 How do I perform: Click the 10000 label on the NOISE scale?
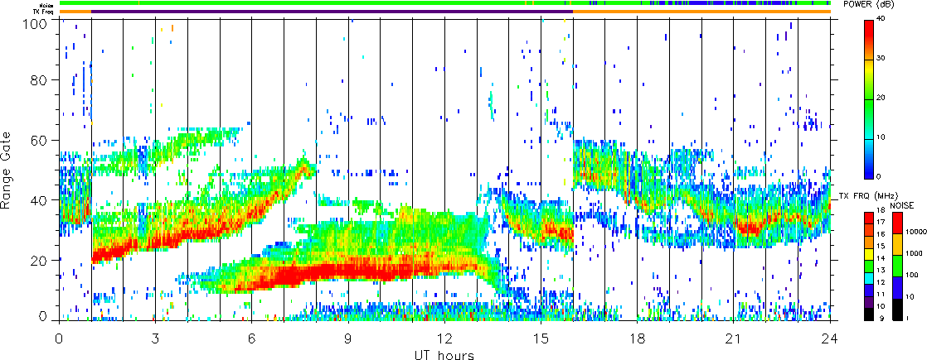915,232
